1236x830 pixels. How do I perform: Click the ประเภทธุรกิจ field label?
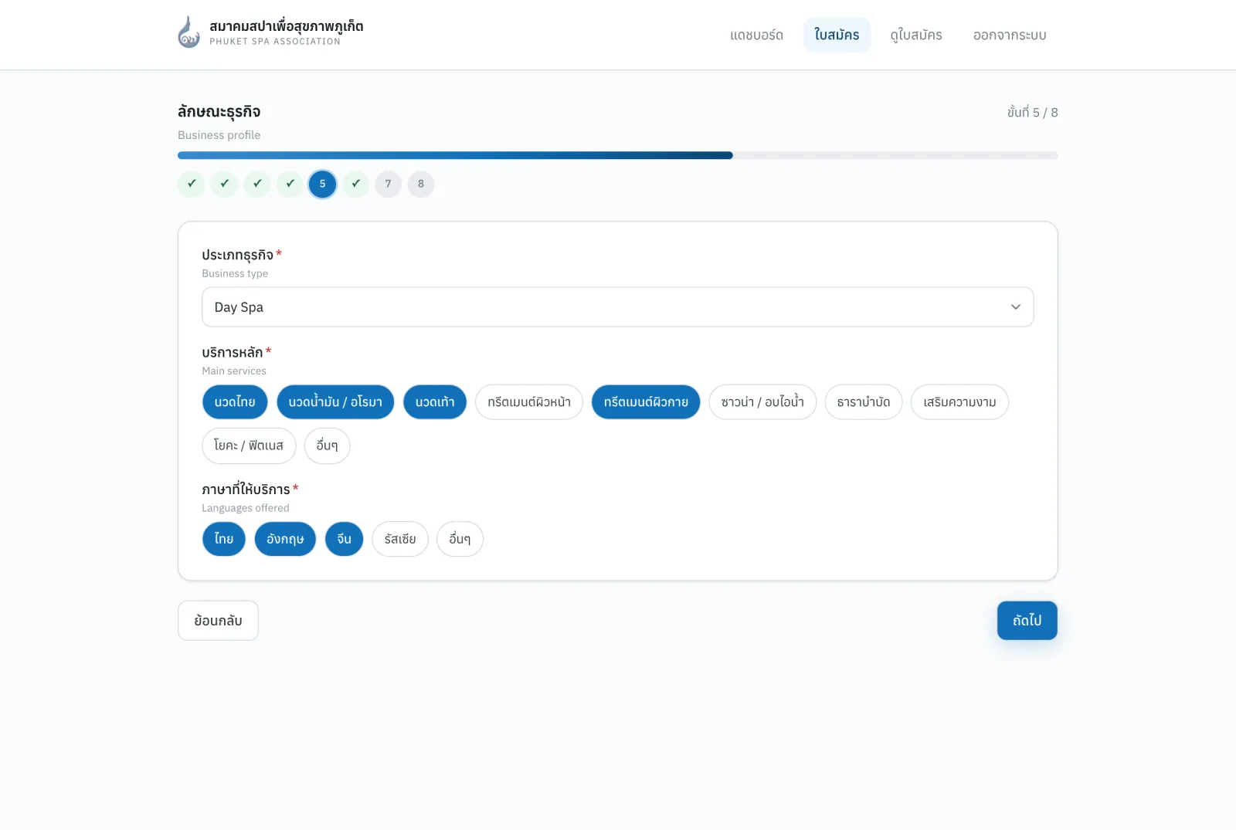(x=238, y=255)
